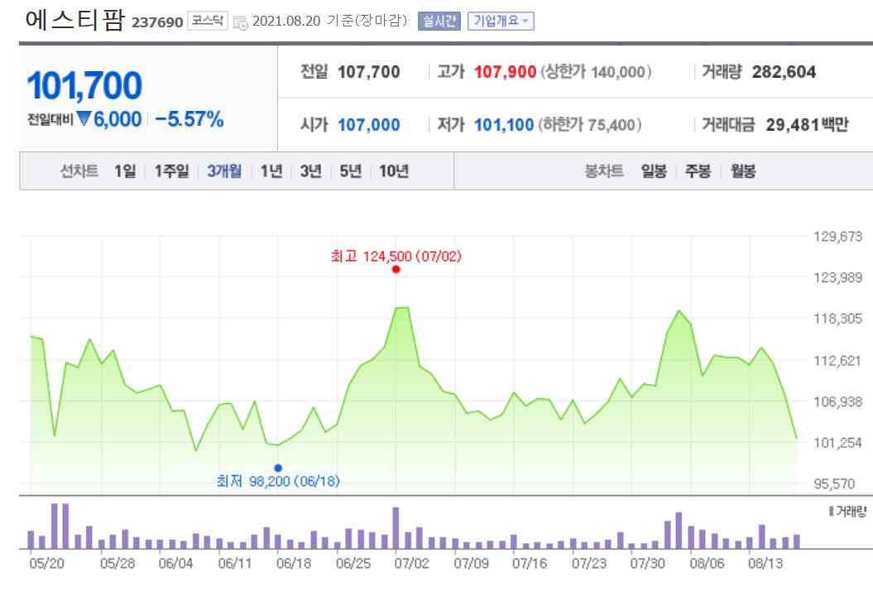Viewport: 873px width, 591px height.
Task: Click the 08/13 date label on the axis
Action: point(765,563)
